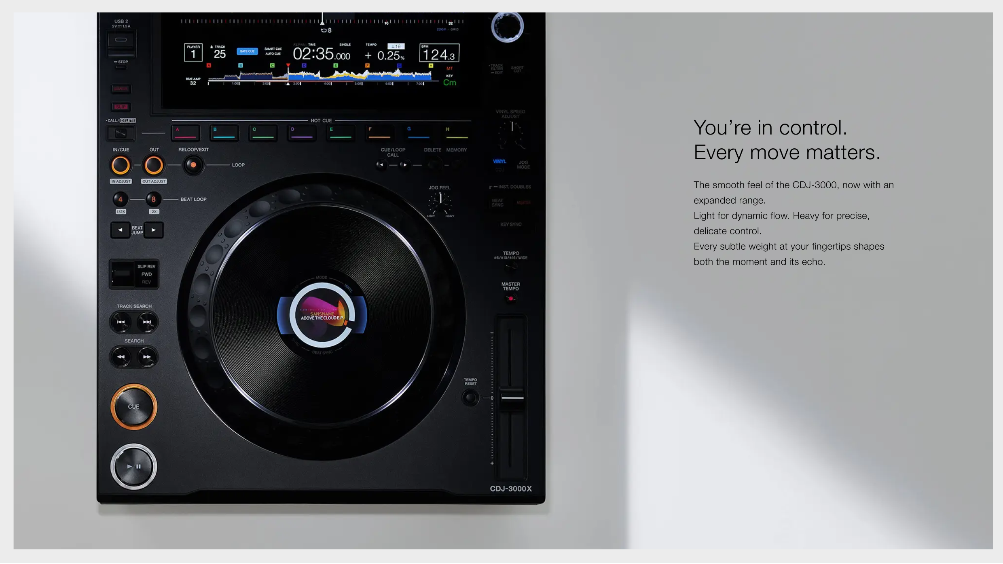Image resolution: width=1003 pixels, height=564 pixels.
Task: Flip the SLIP REV/FWD/REV direction lever
Action: coord(122,274)
